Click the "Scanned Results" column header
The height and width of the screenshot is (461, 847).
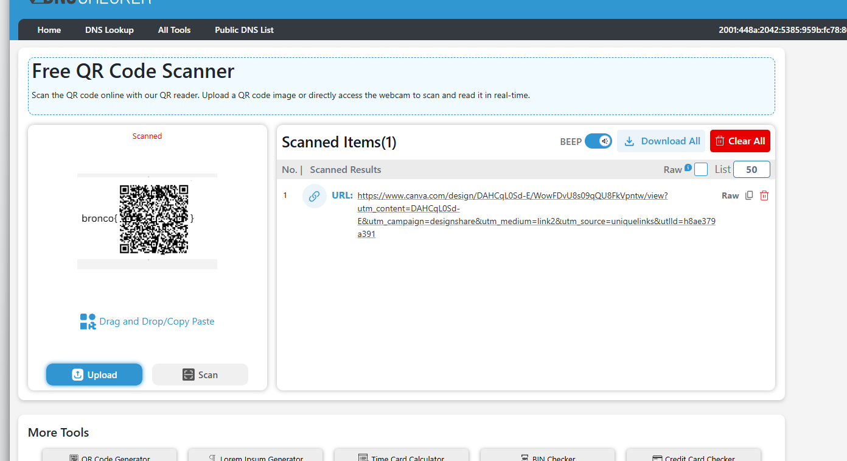346,169
